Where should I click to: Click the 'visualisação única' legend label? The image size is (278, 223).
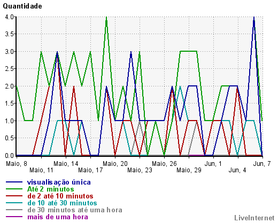click(x=59, y=182)
